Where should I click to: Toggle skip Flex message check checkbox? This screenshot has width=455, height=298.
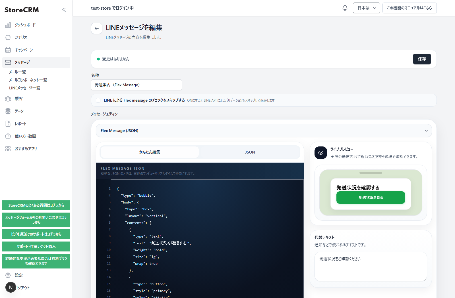point(98,100)
